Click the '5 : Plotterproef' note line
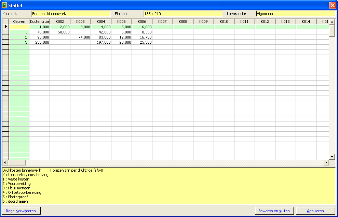Image resolution: width=338 pixels, height=217 pixels. coord(15,197)
